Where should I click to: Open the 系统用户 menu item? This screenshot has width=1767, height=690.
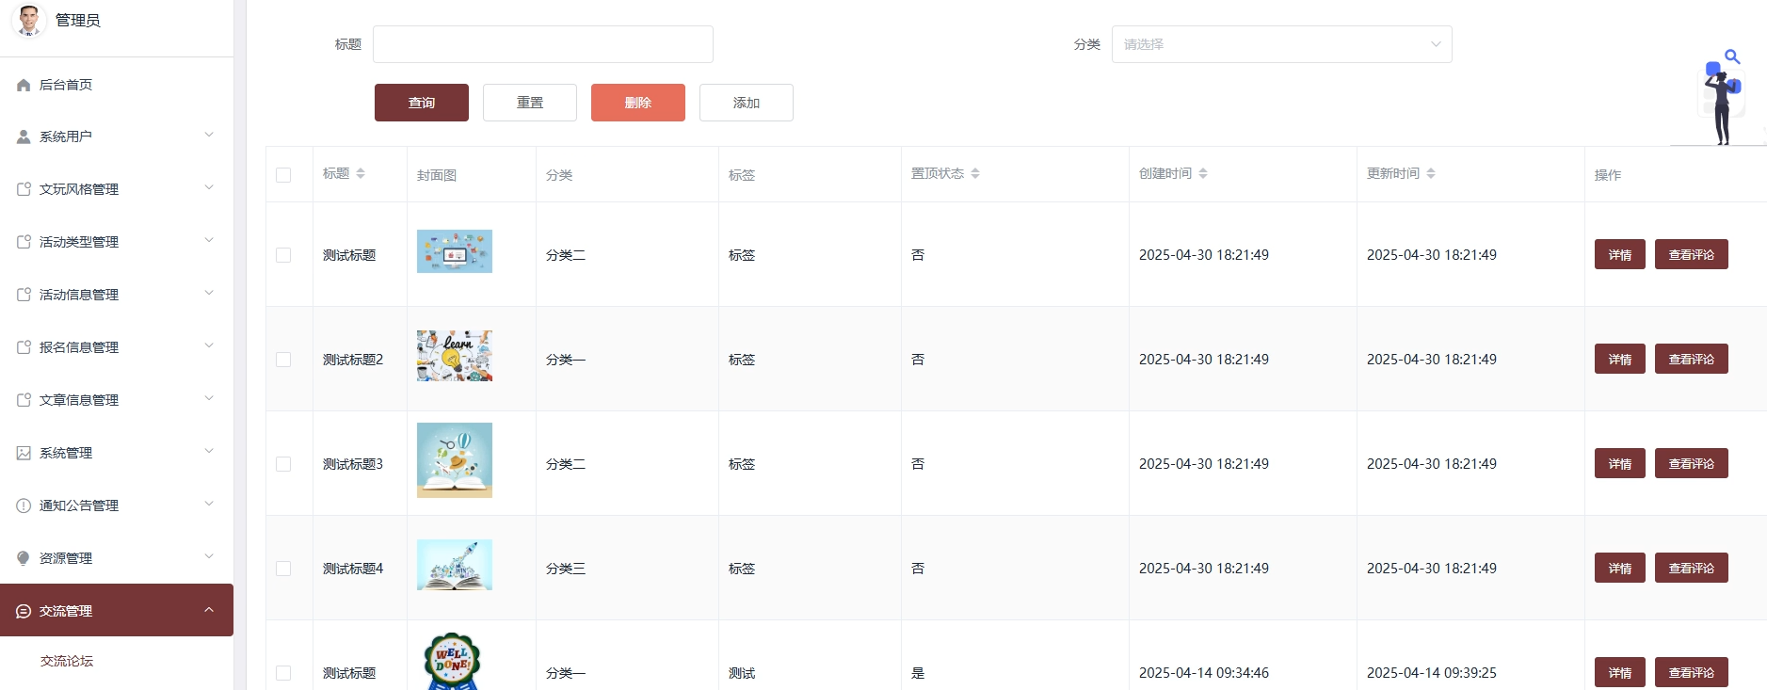click(117, 136)
